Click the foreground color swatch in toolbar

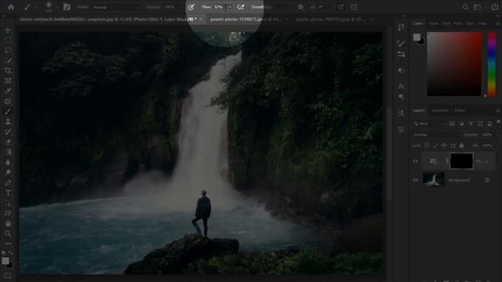tap(5, 261)
